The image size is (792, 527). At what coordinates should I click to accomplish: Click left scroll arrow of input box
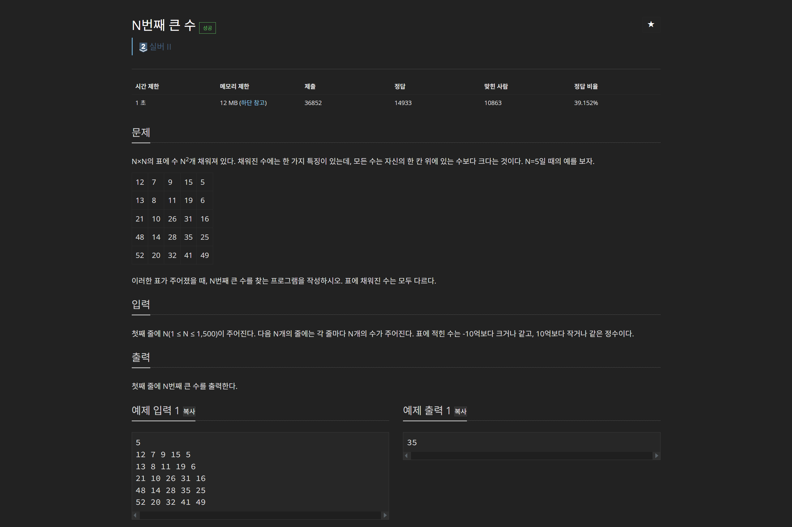135,515
